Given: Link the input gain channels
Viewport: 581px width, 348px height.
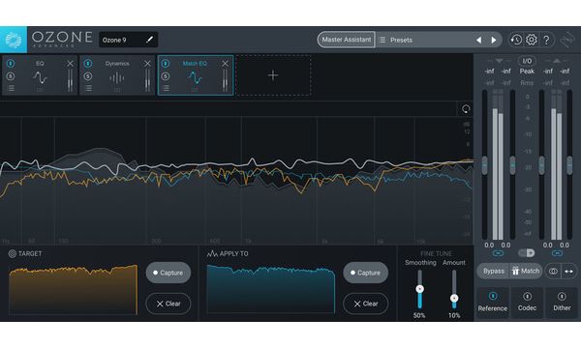Looking at the screenshot, I should coord(498,253).
